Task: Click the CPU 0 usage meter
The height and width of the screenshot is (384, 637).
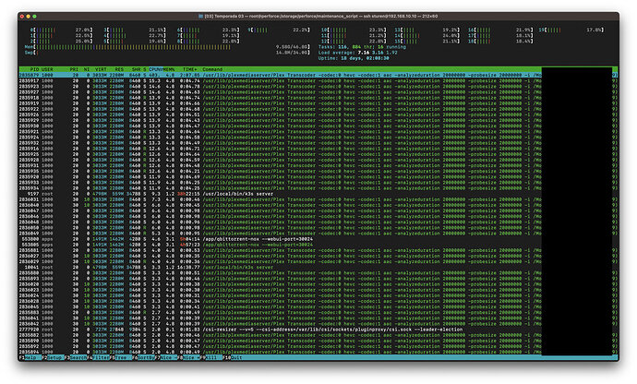Action: click(61, 30)
